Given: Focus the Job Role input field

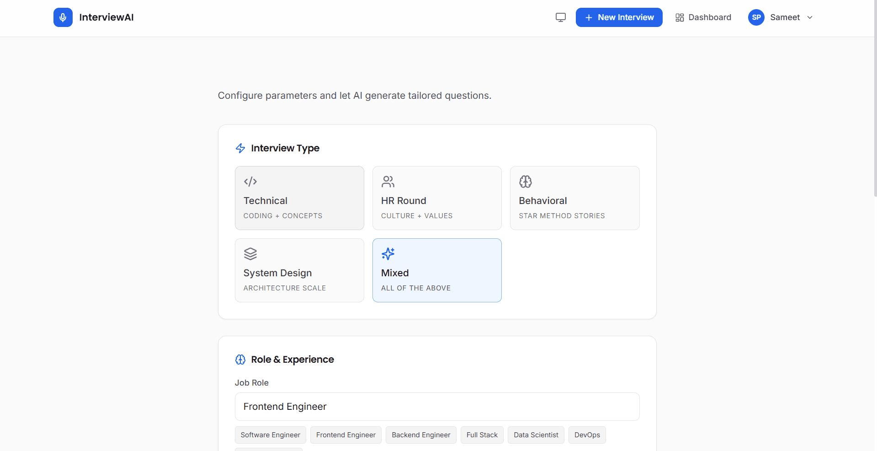Looking at the screenshot, I should click(437, 407).
